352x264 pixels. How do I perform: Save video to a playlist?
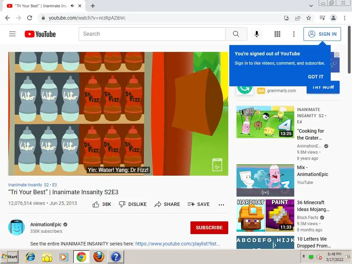tap(198, 204)
